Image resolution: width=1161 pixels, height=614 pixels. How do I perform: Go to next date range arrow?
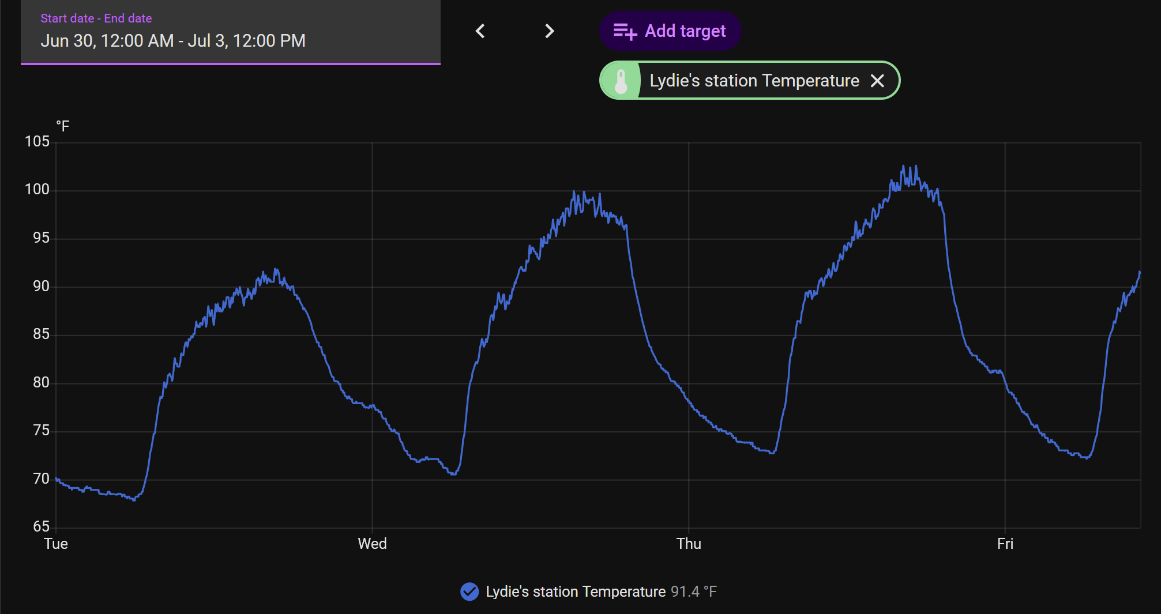(549, 31)
